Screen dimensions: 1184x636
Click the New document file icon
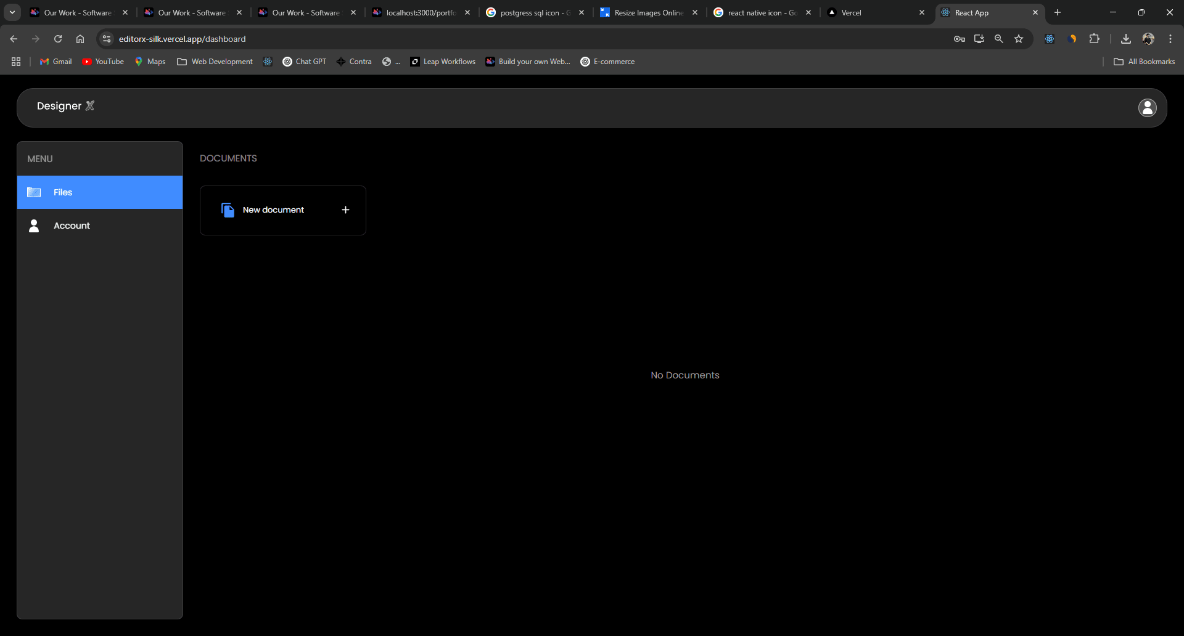coord(228,210)
